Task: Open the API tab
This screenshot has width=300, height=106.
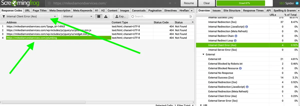Action: (269, 10)
